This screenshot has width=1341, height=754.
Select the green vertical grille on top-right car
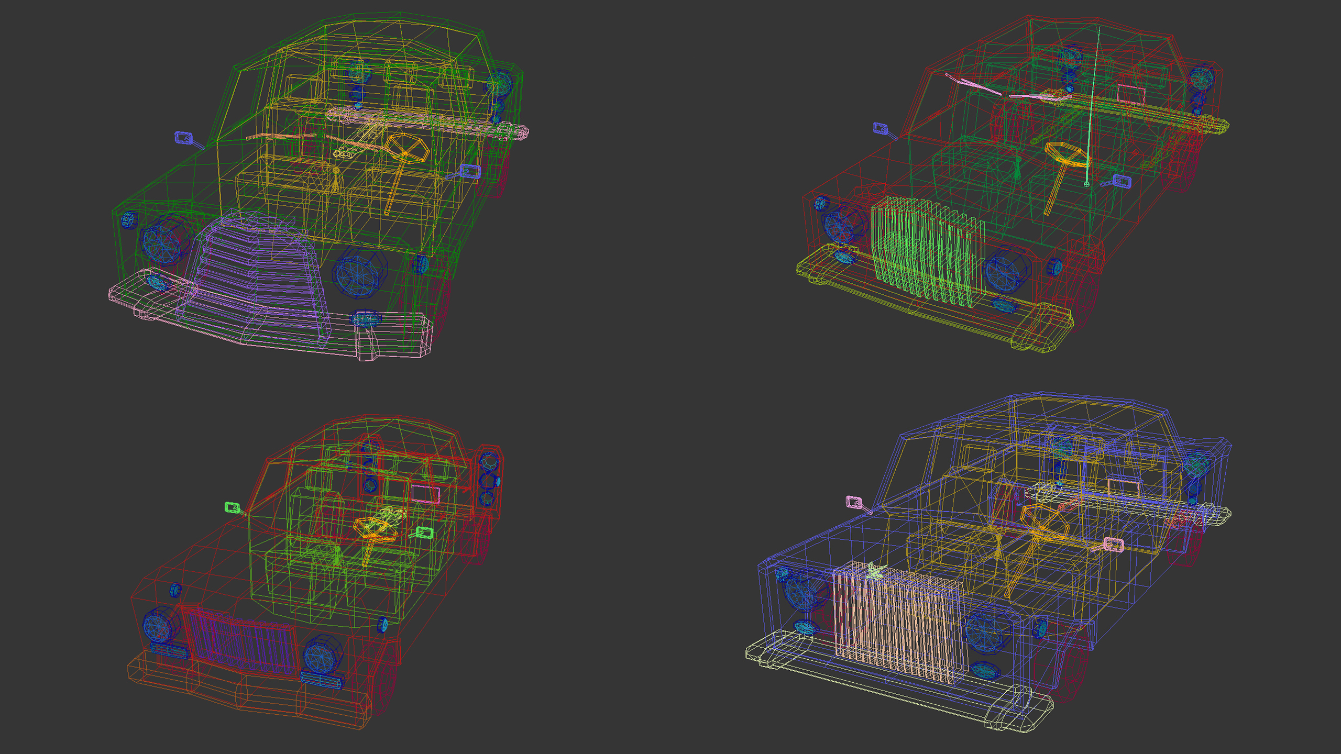tap(926, 251)
